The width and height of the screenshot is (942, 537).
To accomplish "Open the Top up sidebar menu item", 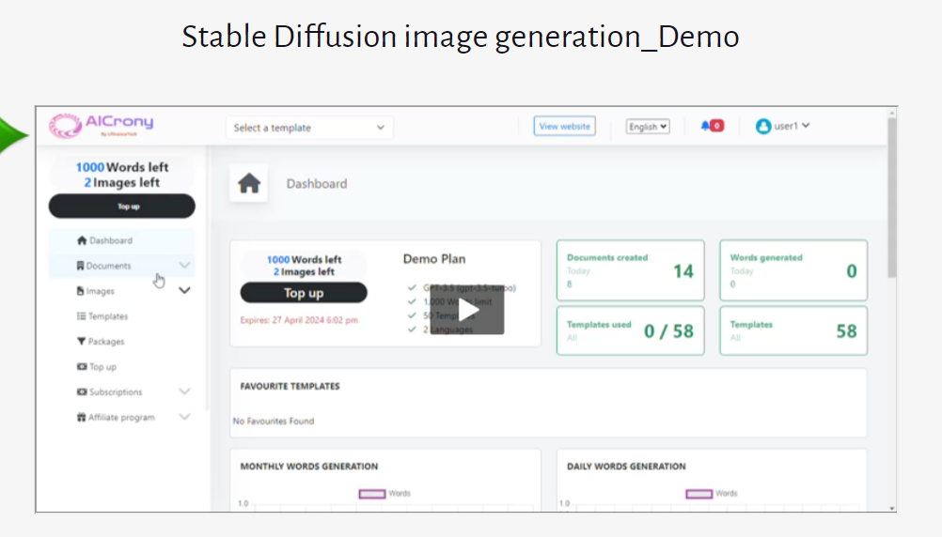I will (x=122, y=366).
